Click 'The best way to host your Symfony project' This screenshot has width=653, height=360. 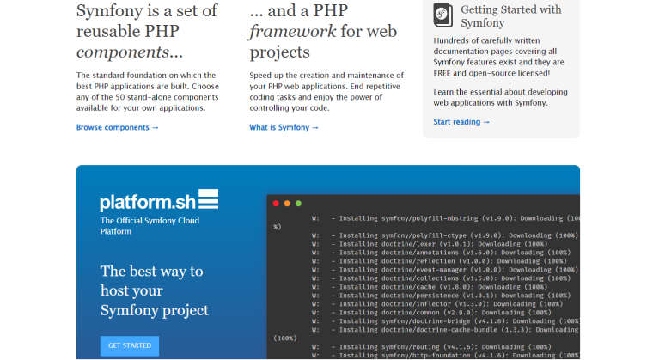point(154,290)
